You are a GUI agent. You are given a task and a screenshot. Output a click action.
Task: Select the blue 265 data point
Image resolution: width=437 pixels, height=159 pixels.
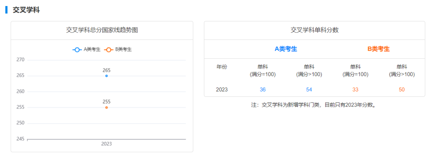[x=106, y=76]
